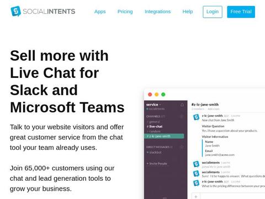Screen dimensions: 265x199
Task: Click the avatar beside the 'joined' message
Action: click(196, 164)
